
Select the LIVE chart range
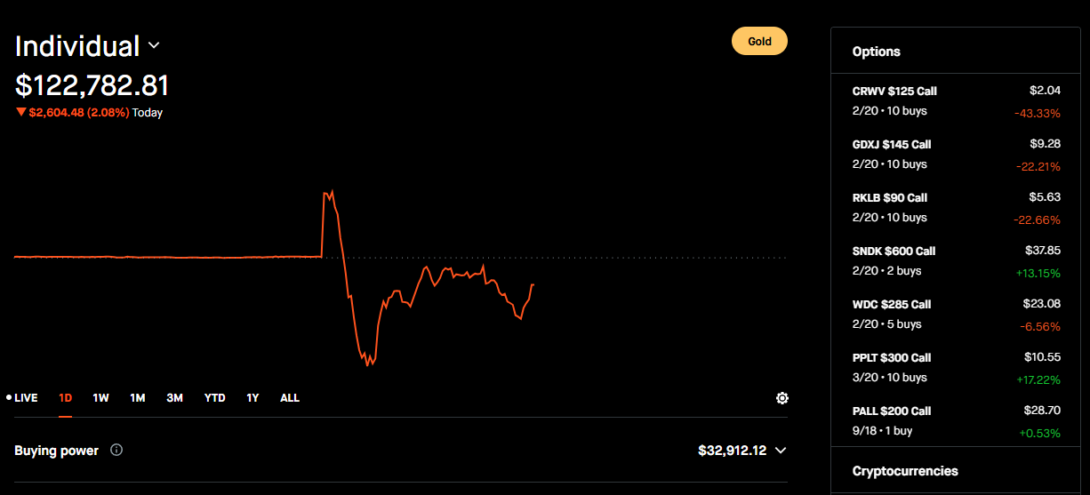click(x=22, y=397)
